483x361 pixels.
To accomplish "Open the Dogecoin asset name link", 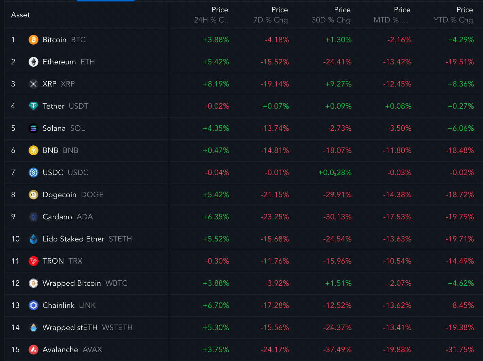I will pyautogui.click(x=60, y=195).
